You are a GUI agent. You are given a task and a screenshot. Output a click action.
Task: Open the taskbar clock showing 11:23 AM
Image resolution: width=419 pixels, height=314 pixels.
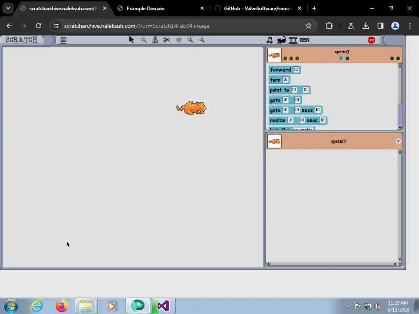coord(398,306)
